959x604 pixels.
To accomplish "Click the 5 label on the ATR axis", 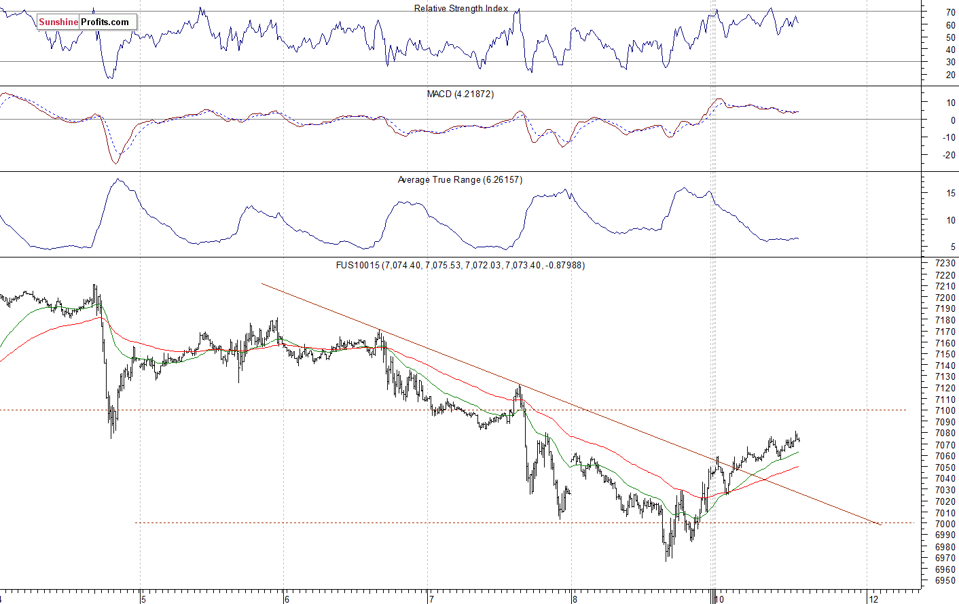I will [953, 247].
